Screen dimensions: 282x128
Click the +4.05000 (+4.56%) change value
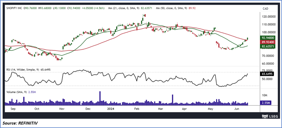click(94, 8)
